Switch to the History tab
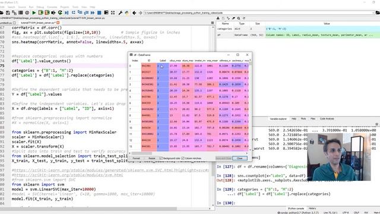 pos(312,209)
